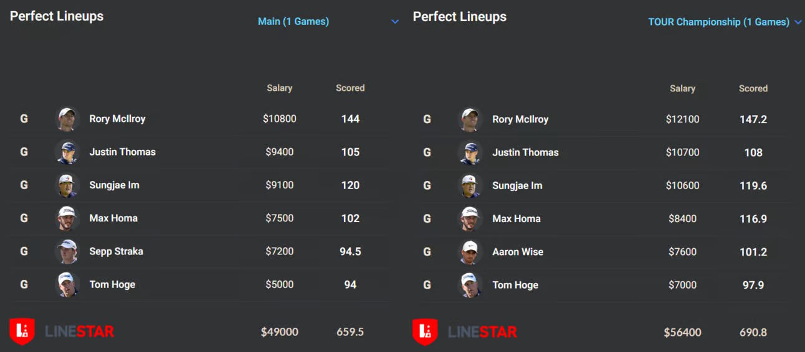Click Max Homa's photo in the right lineup
Viewport: 805px width, 352px height.
pyautogui.click(x=470, y=219)
